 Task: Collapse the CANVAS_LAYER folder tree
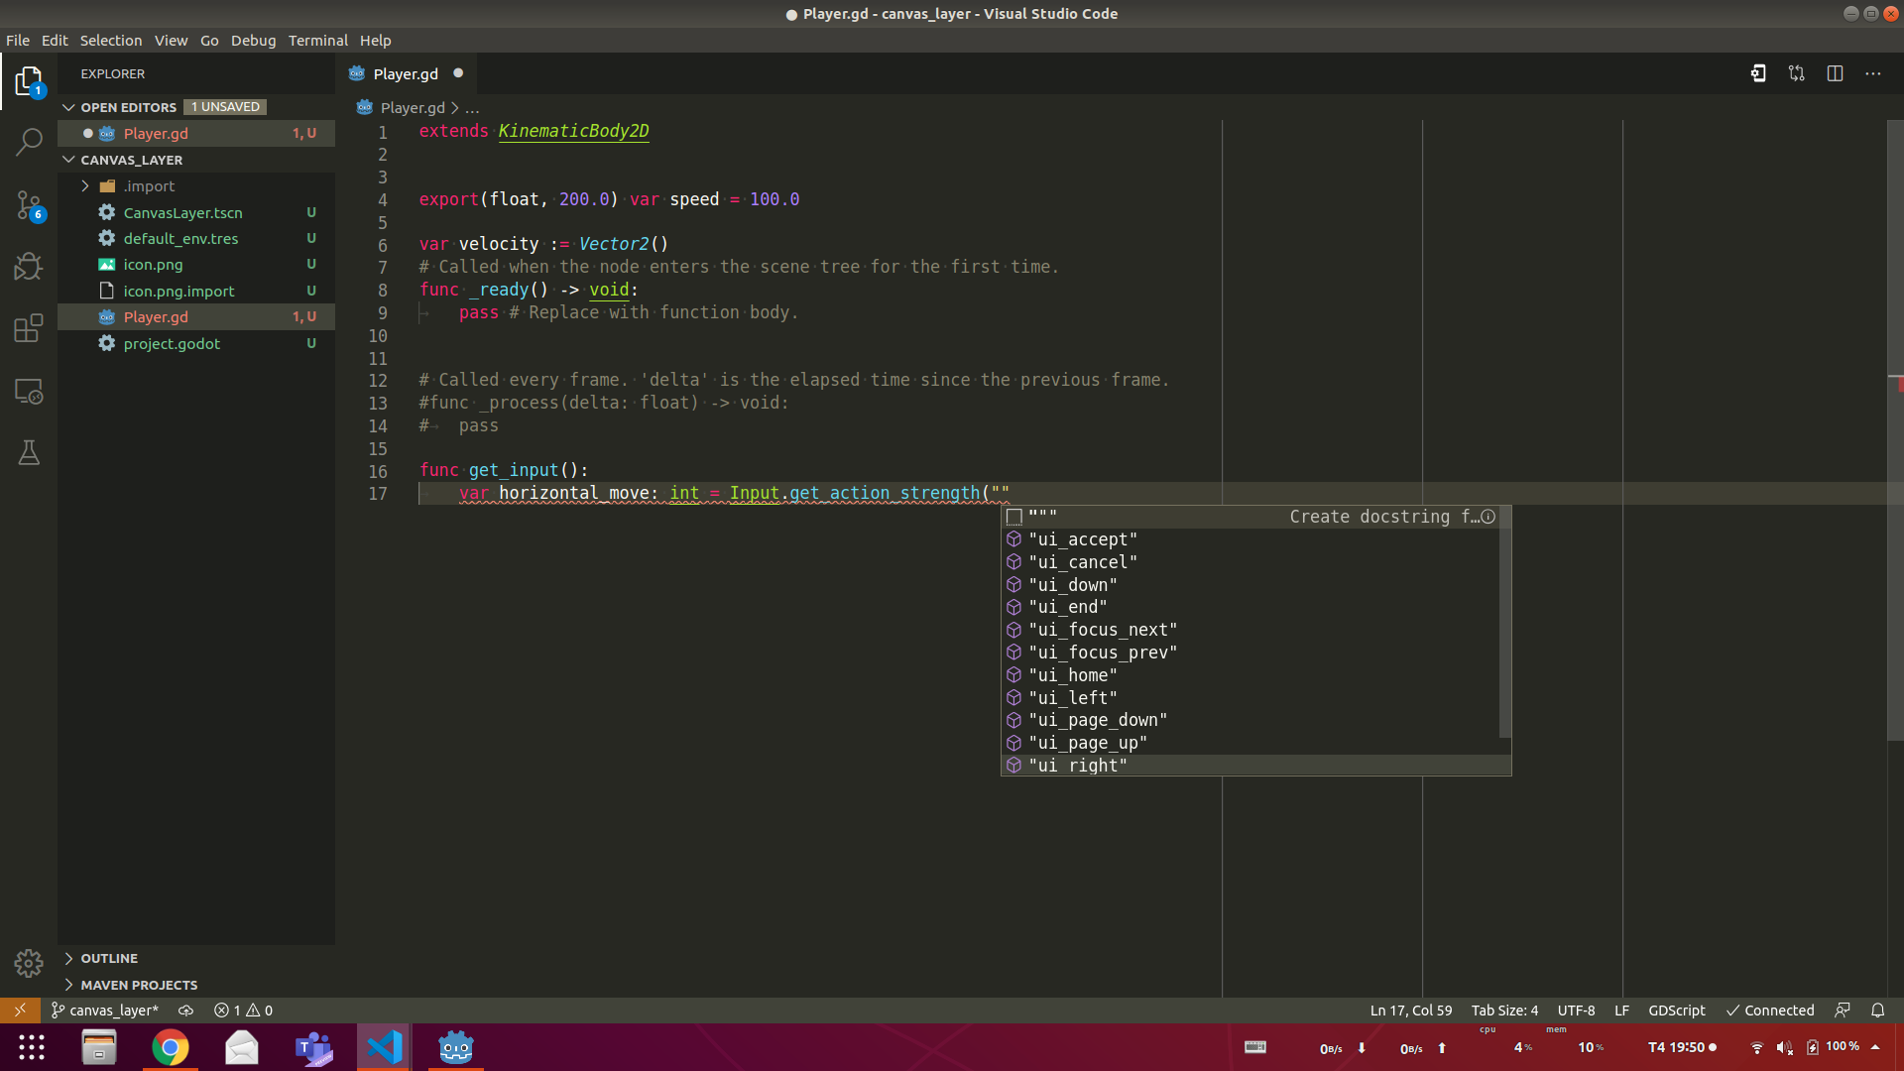[69, 160]
